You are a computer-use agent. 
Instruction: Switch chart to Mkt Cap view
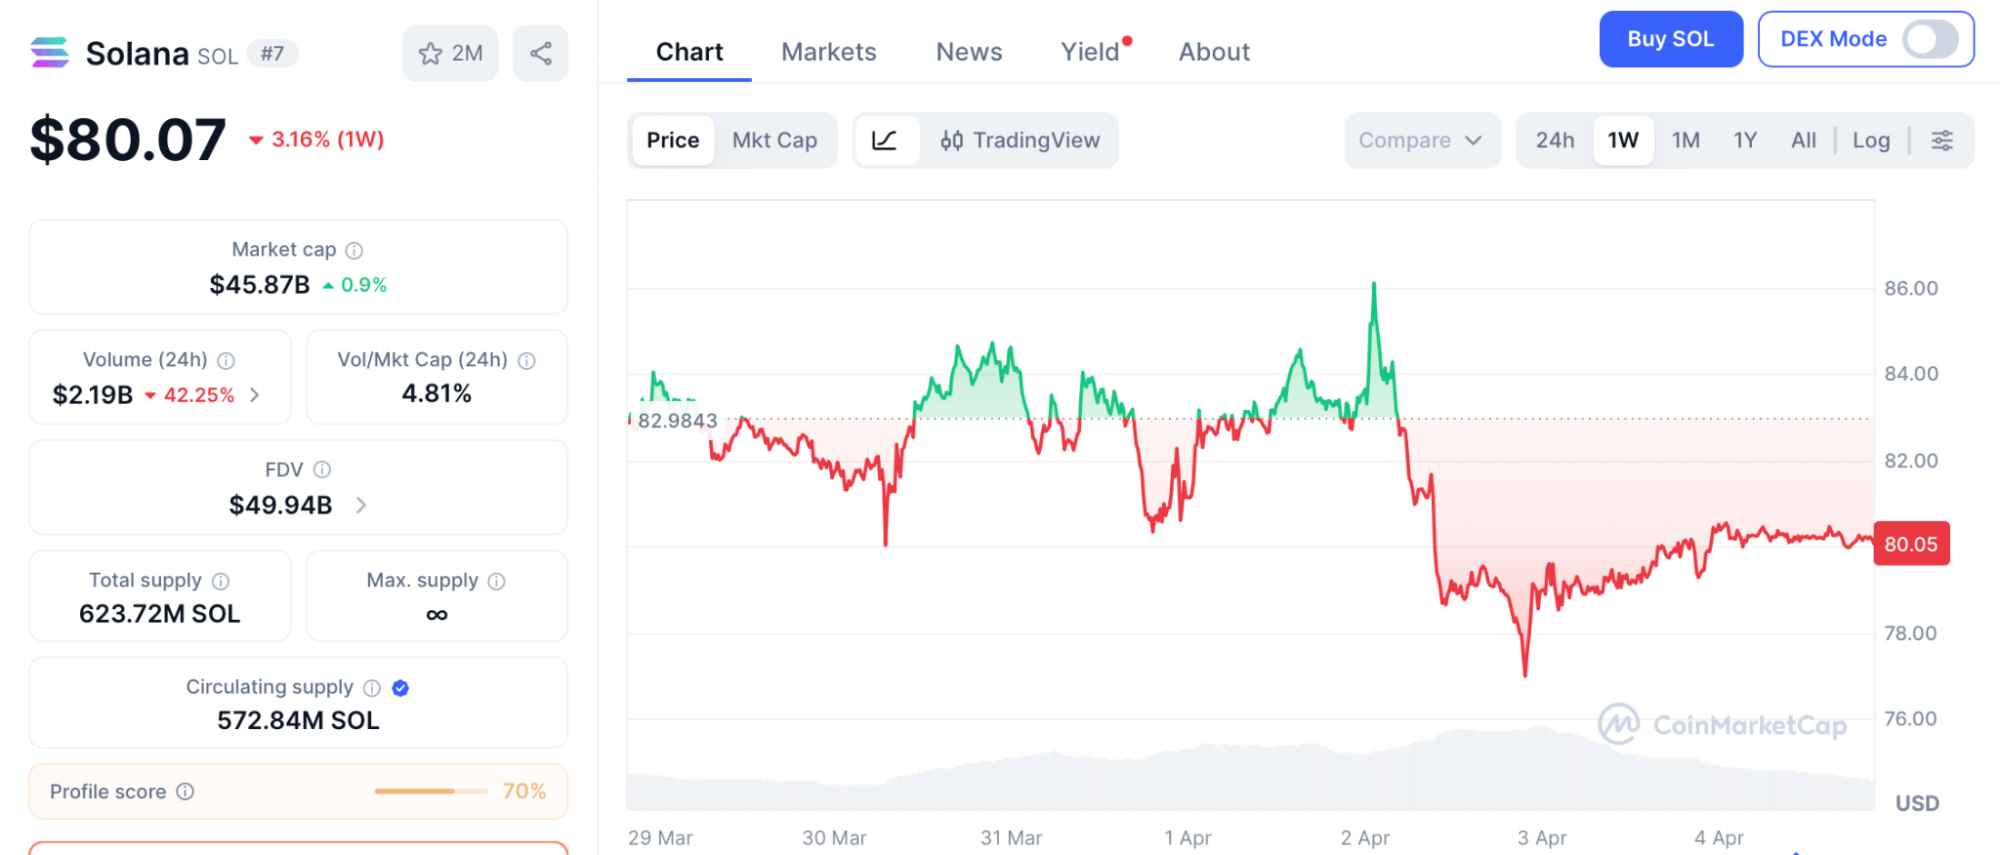(774, 141)
